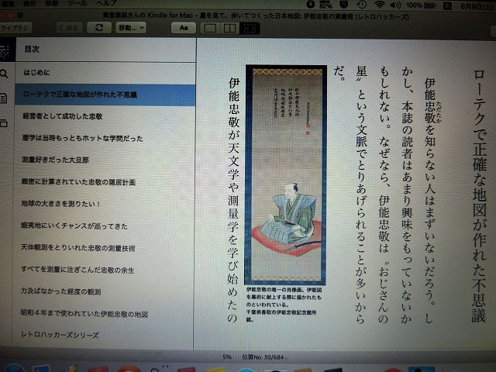Click the image caption under the portrait
Viewport: 496px width, 372px height.
coord(284,305)
